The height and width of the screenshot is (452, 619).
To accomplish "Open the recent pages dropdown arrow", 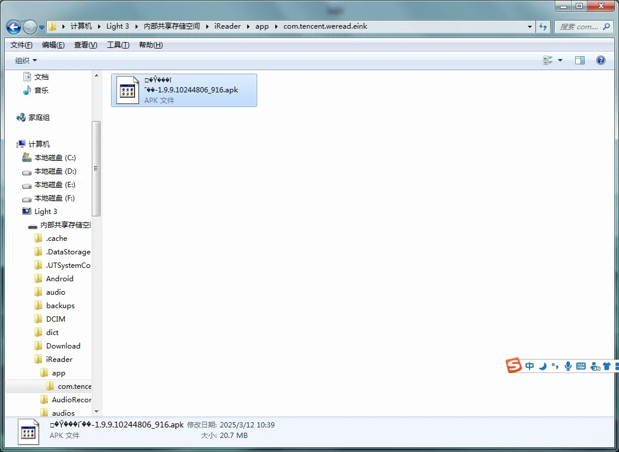I will (x=42, y=27).
